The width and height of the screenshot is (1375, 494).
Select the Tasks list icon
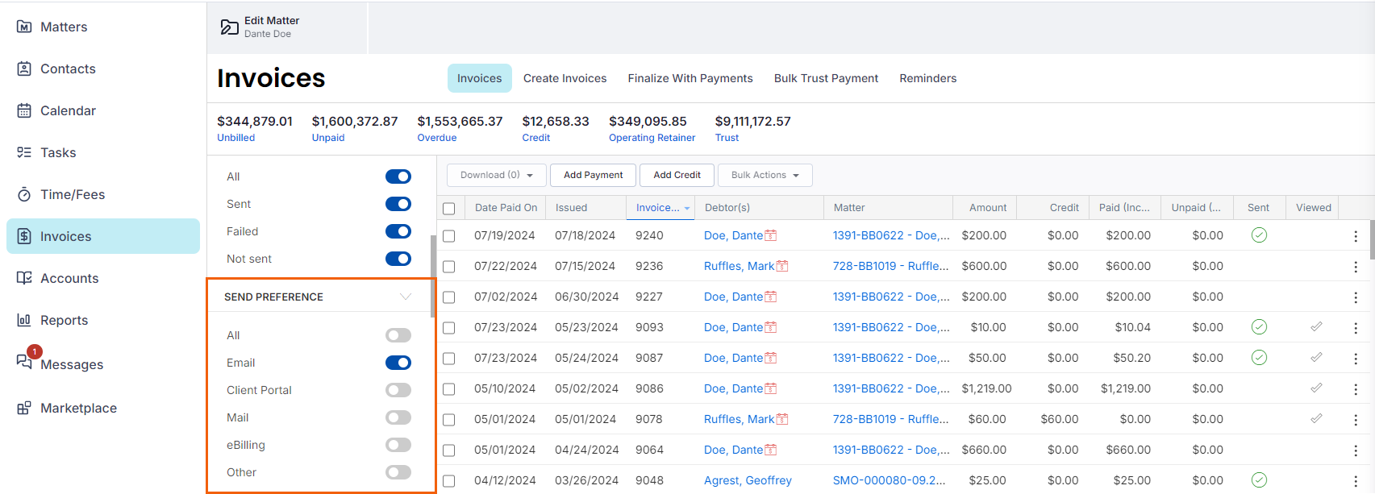[x=24, y=152]
